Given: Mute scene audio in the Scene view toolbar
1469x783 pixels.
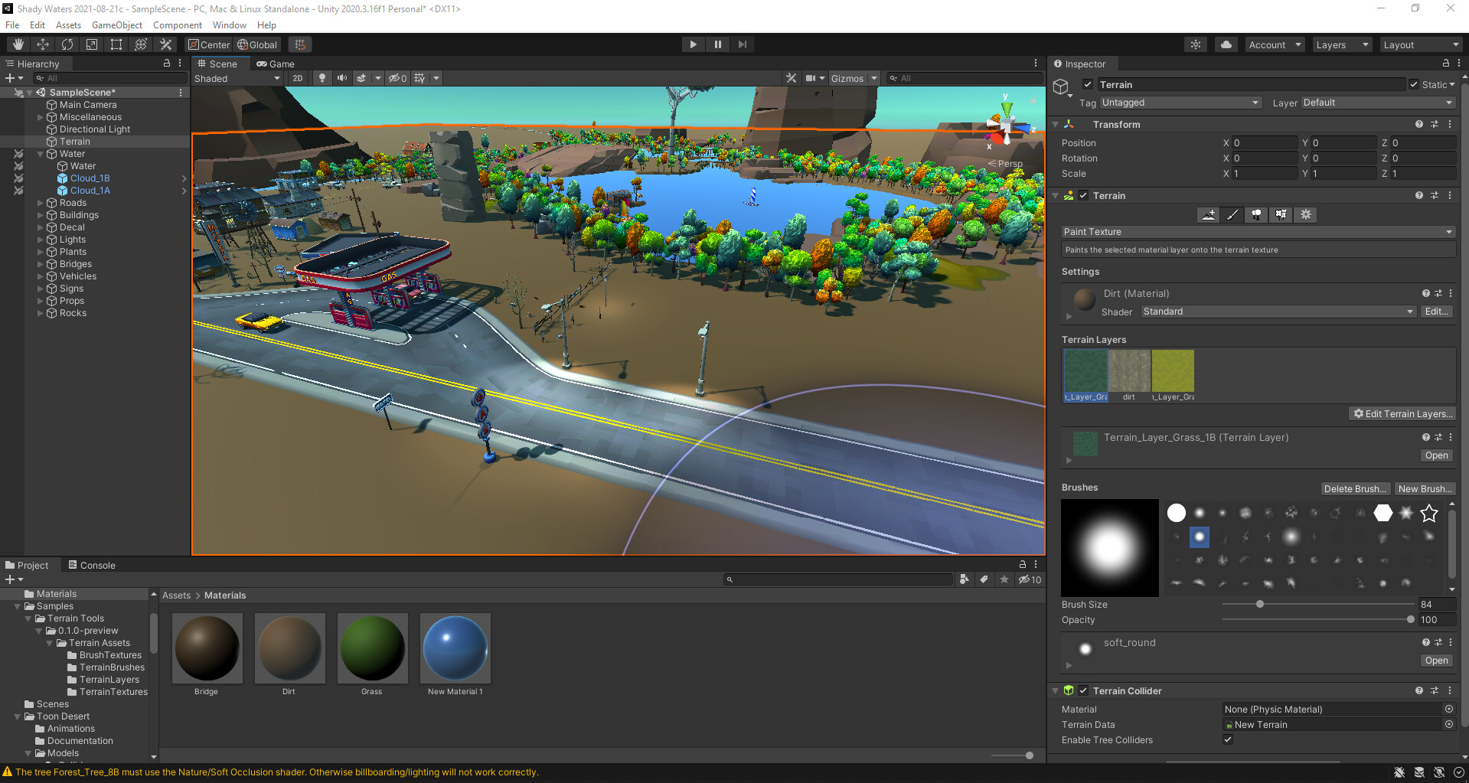Looking at the screenshot, I should 341,77.
